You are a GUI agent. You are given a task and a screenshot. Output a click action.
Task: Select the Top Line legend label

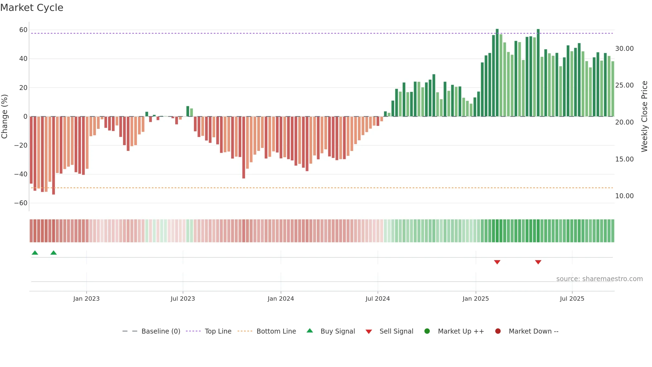[x=218, y=331]
